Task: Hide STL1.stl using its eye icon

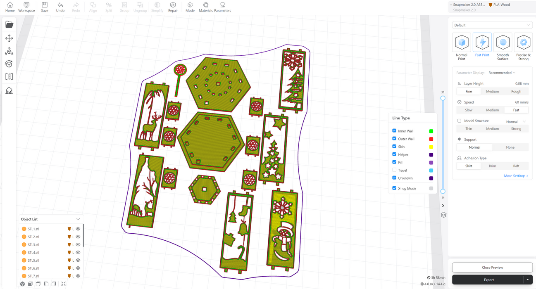Action: pyautogui.click(x=78, y=229)
